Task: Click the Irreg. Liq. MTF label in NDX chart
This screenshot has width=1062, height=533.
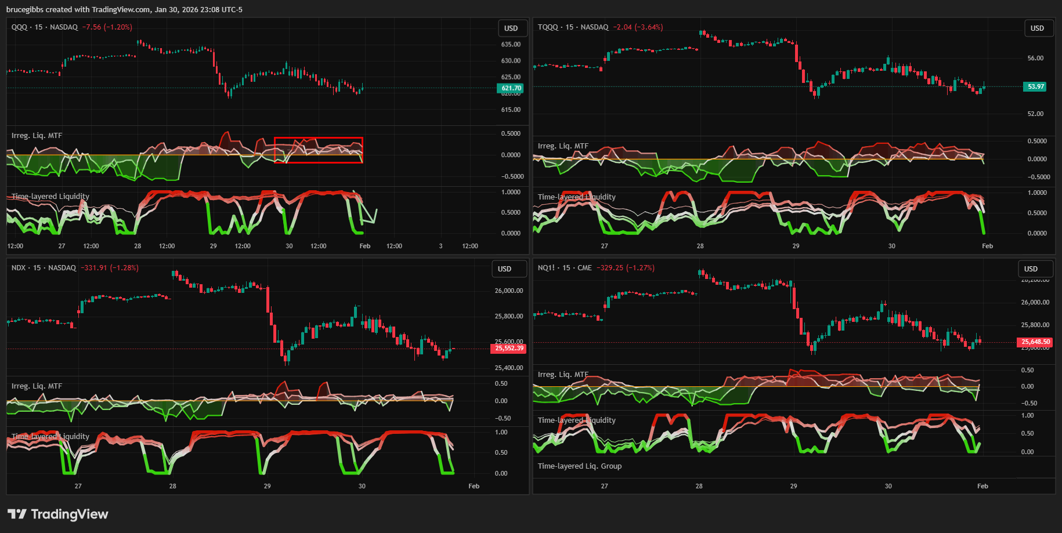Action: pyautogui.click(x=37, y=386)
